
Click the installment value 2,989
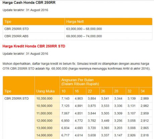[145, 99]
